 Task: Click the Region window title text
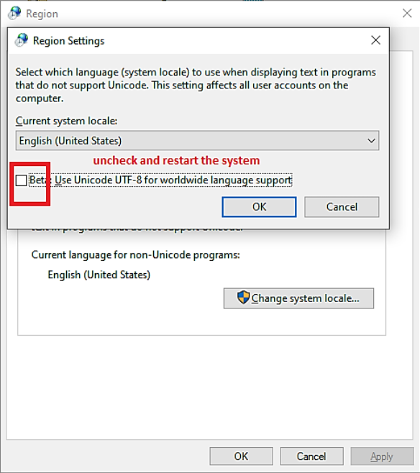click(42, 14)
